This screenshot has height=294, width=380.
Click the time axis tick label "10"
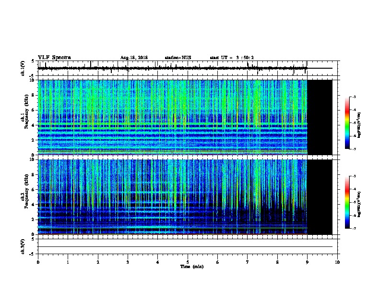pos(337,262)
